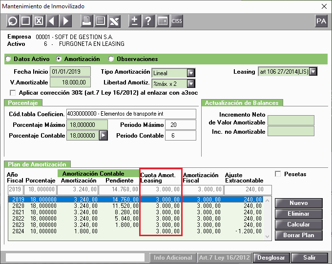Select the Amortización radio option
This screenshot has width=332, height=264.
coord(59,59)
